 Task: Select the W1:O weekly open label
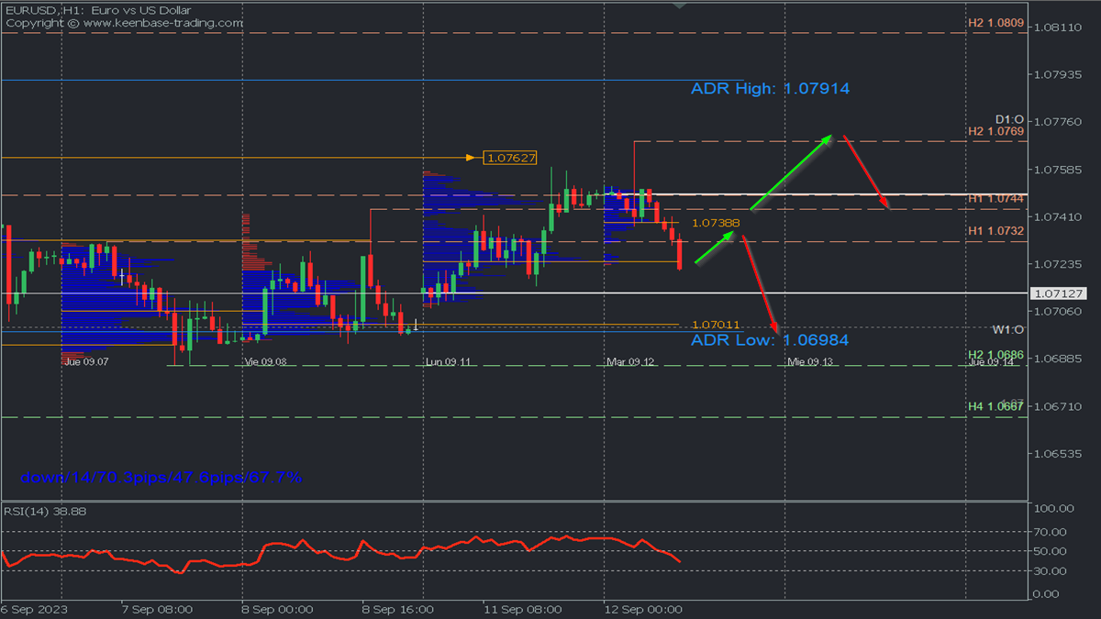pos(1007,329)
